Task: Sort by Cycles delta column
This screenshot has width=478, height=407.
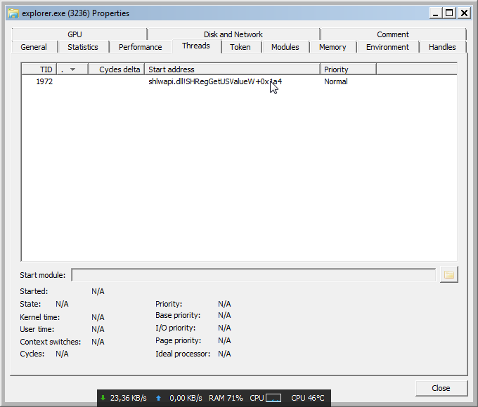Action: [117, 69]
